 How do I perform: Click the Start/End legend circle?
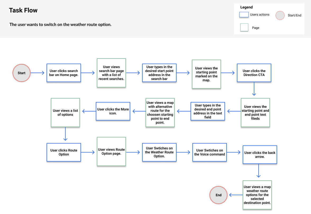(280, 15)
